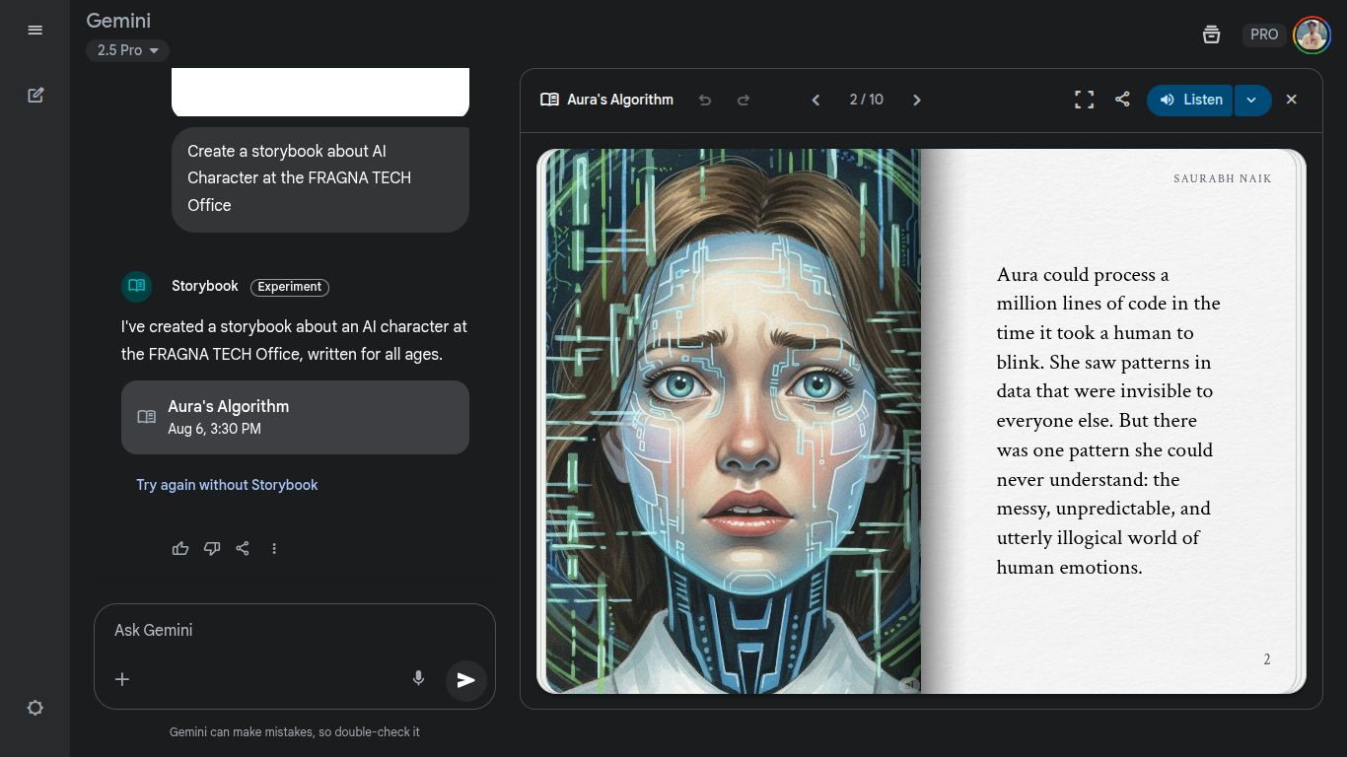Redo the storybook change

tap(744, 100)
